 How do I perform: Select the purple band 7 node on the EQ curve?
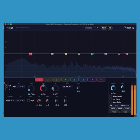point(119,54)
